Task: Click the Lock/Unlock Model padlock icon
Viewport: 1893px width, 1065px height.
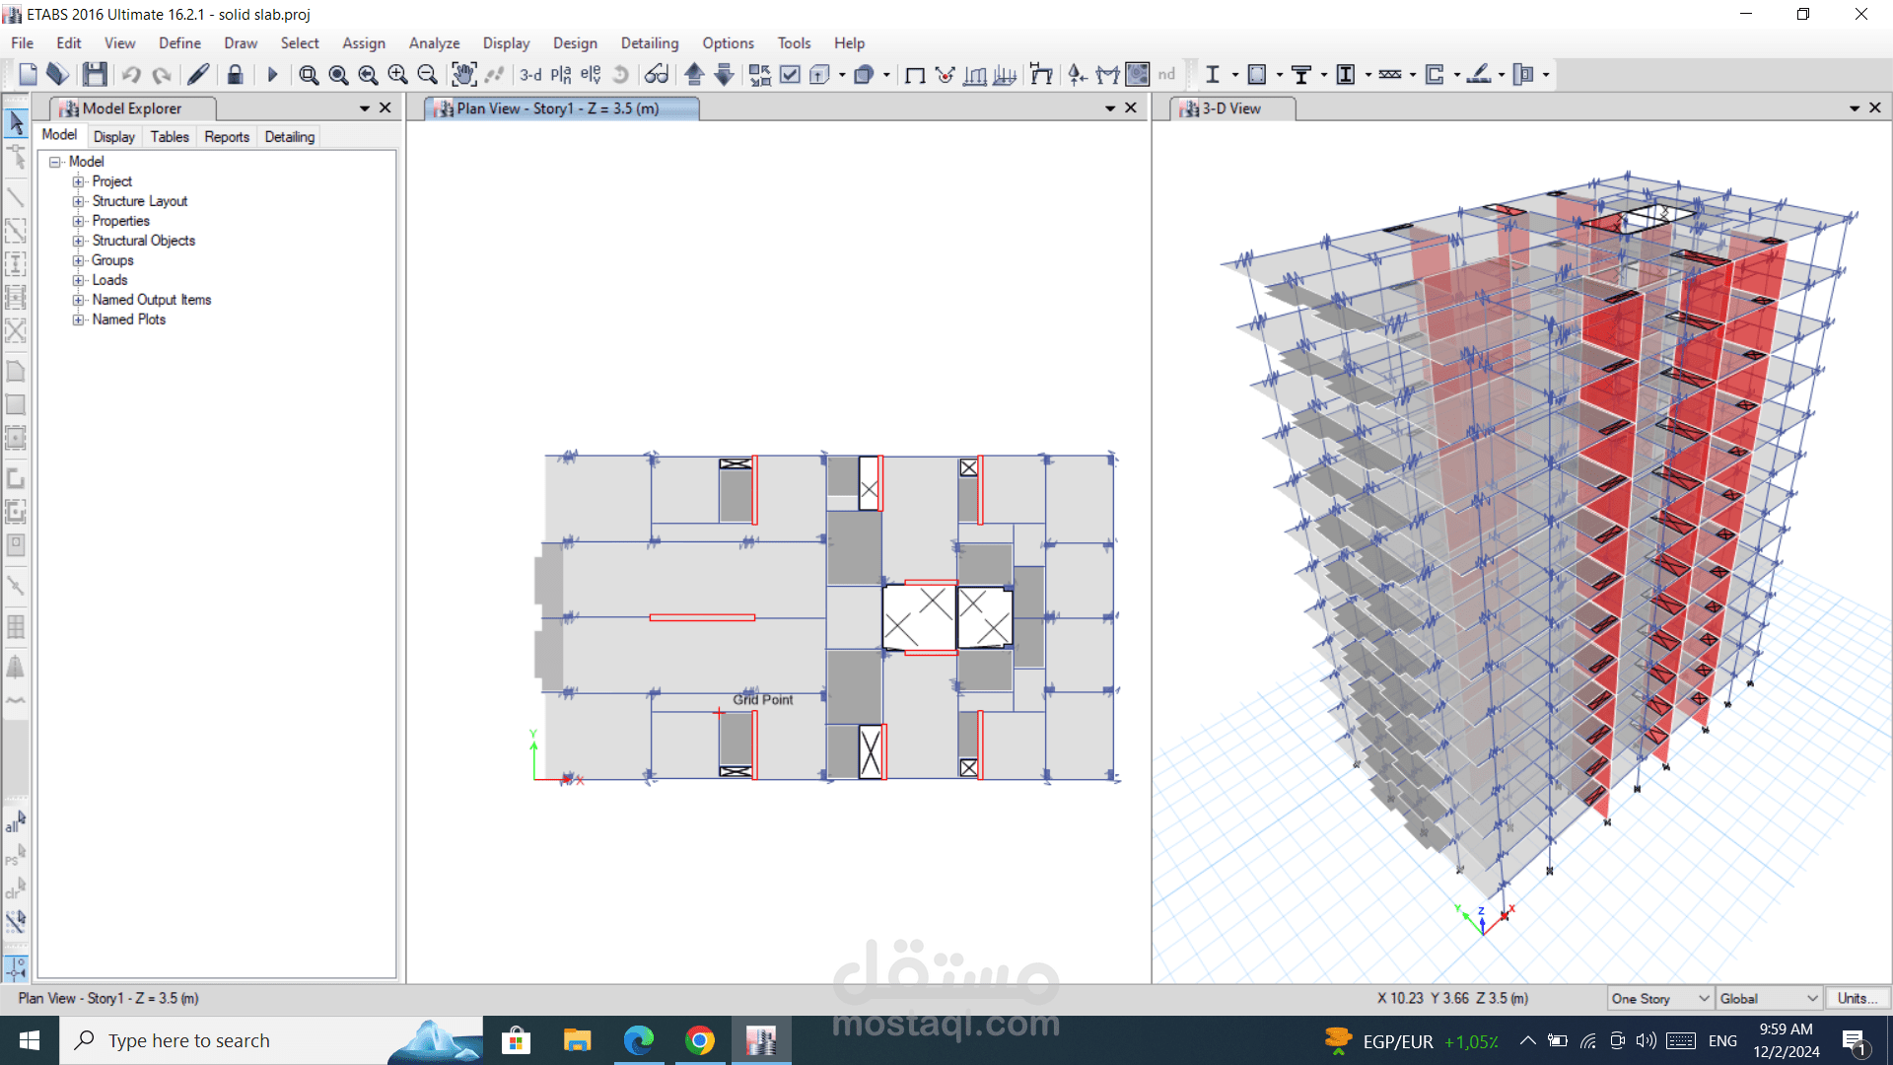Action: 235,74
